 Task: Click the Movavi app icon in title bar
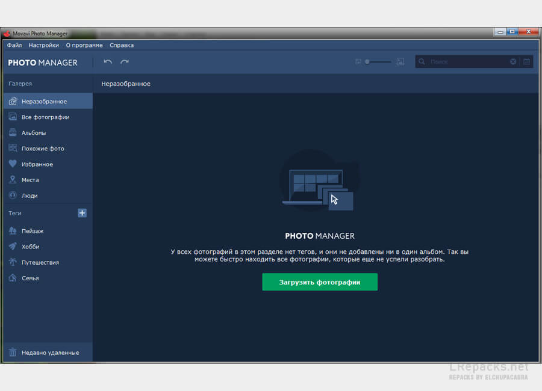click(7, 34)
